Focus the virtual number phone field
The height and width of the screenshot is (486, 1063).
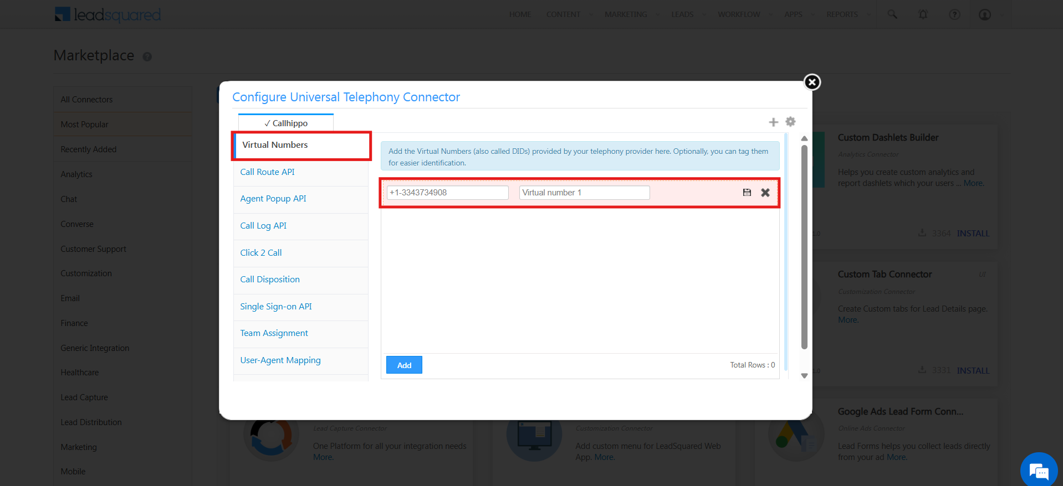447,193
